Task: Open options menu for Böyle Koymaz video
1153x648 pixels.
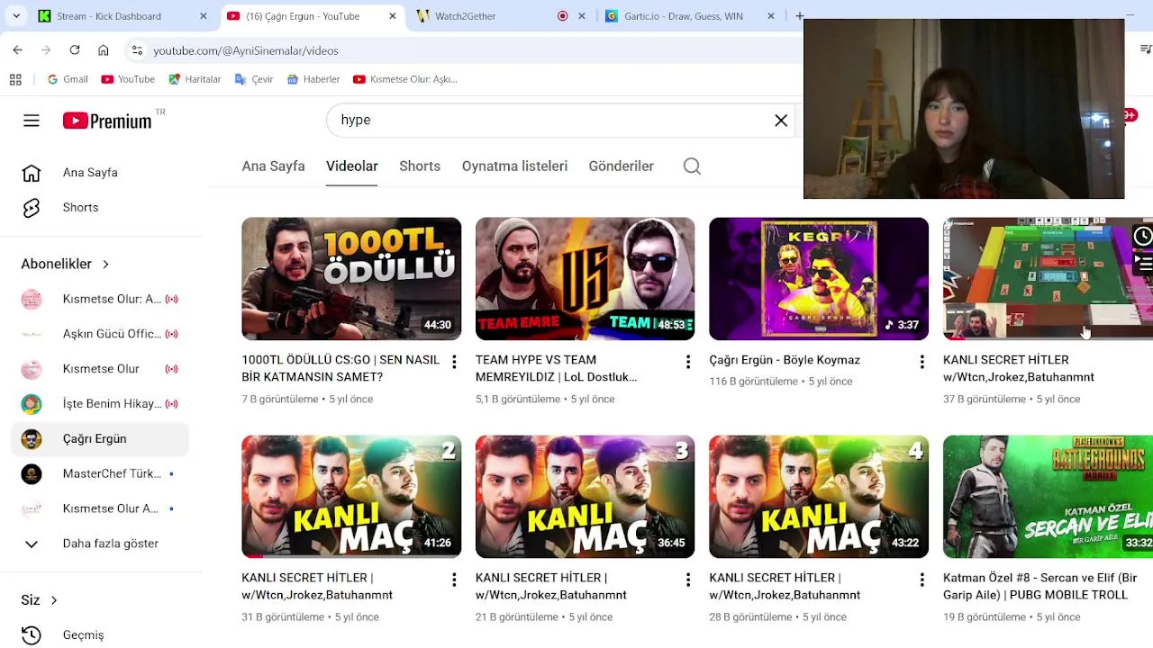Action: (921, 362)
